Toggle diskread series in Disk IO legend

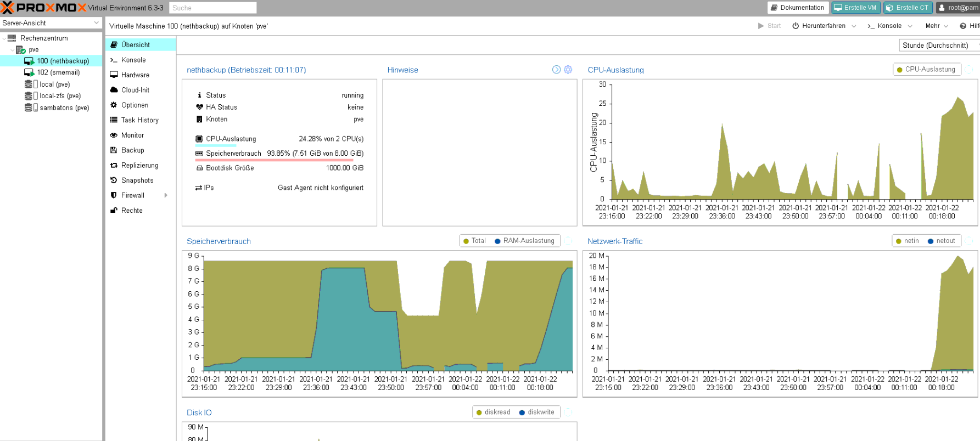click(494, 412)
